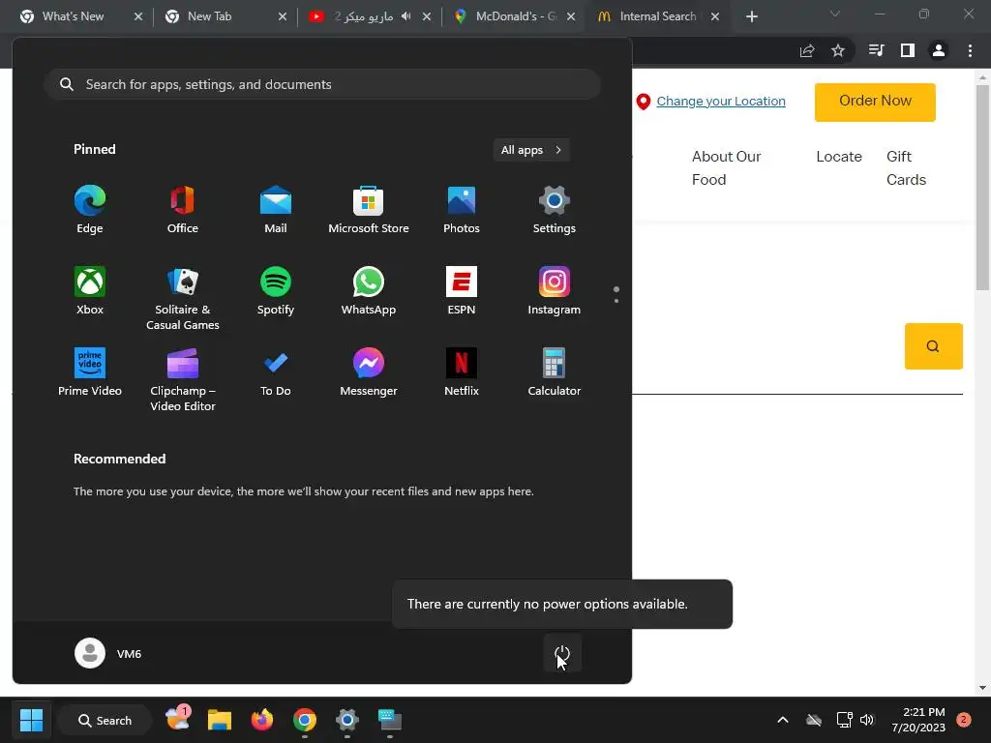Click the Start menu search field

coord(322,84)
